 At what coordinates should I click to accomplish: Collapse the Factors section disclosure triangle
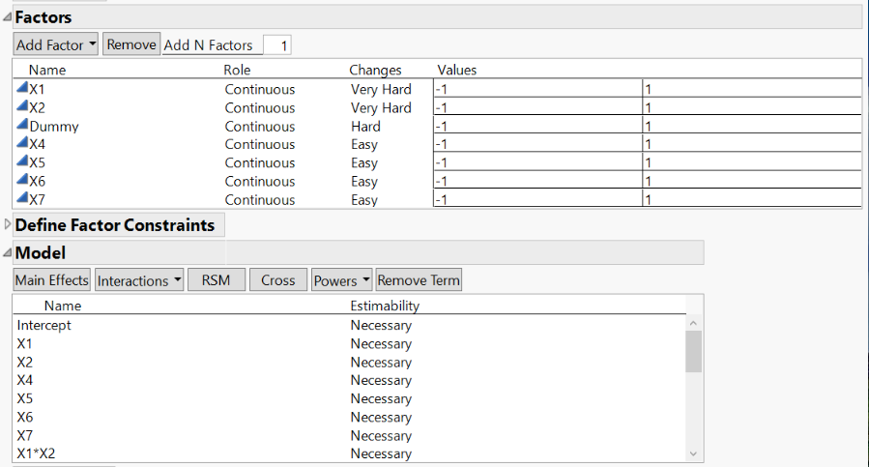pyautogui.click(x=8, y=17)
